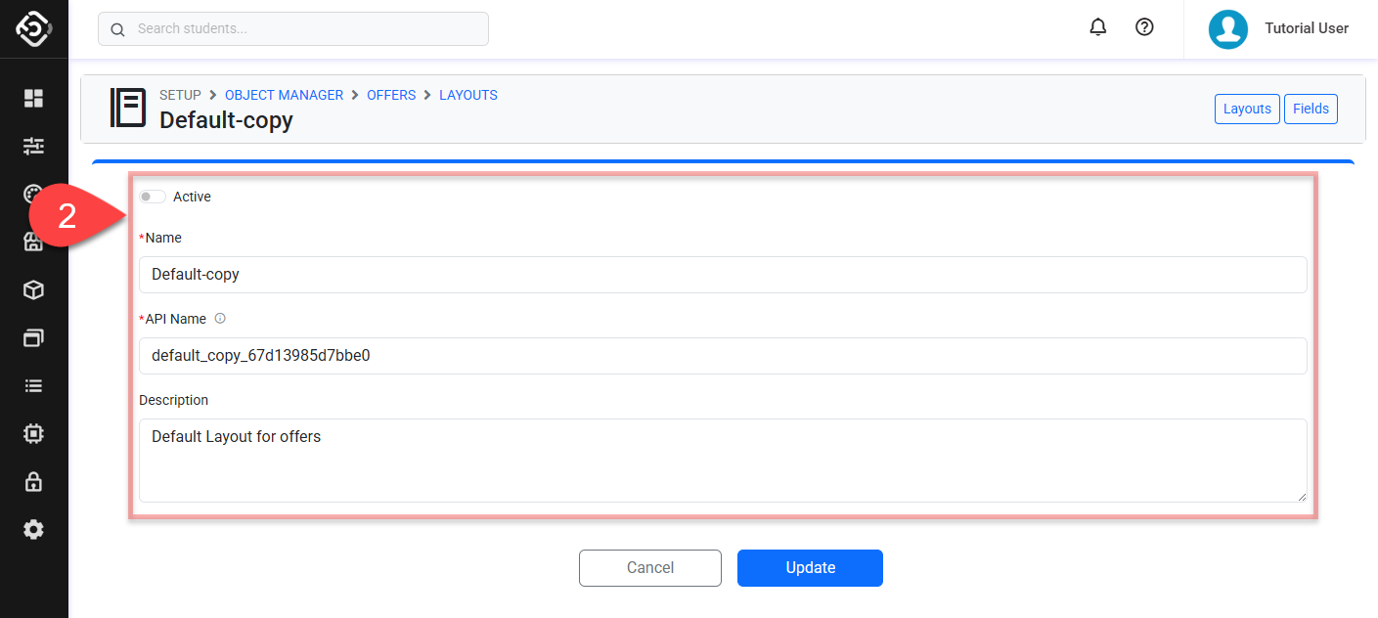The image size is (1378, 618).
Task: Open the sliders/tune icon in sidebar
Action: tap(34, 146)
